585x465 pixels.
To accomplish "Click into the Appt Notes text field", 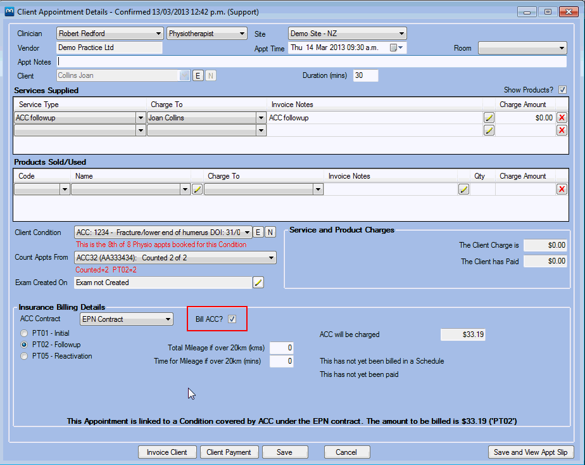I will [x=311, y=61].
